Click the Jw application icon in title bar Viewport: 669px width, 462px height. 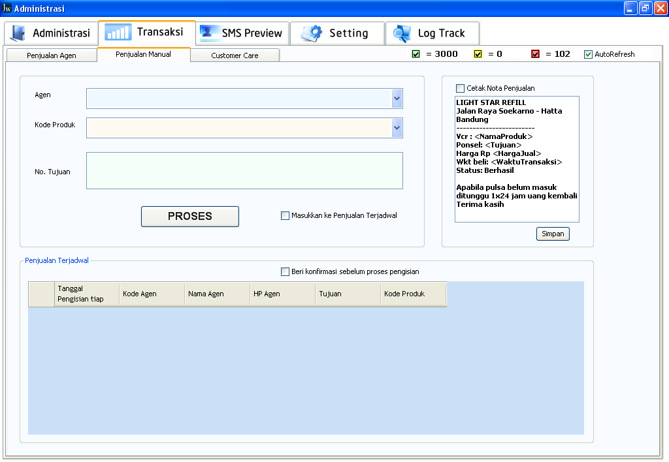tap(7, 8)
